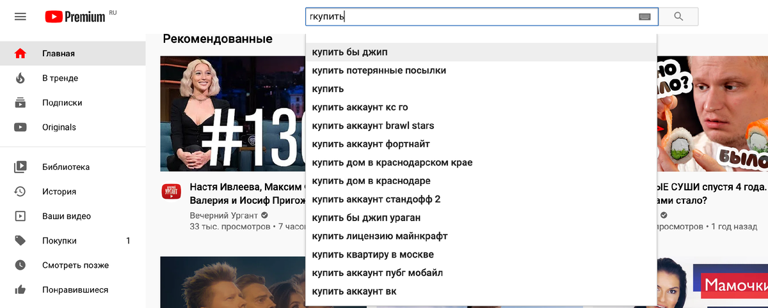Click the Ваши видео icon
This screenshot has width=768, height=308.
[x=20, y=216]
